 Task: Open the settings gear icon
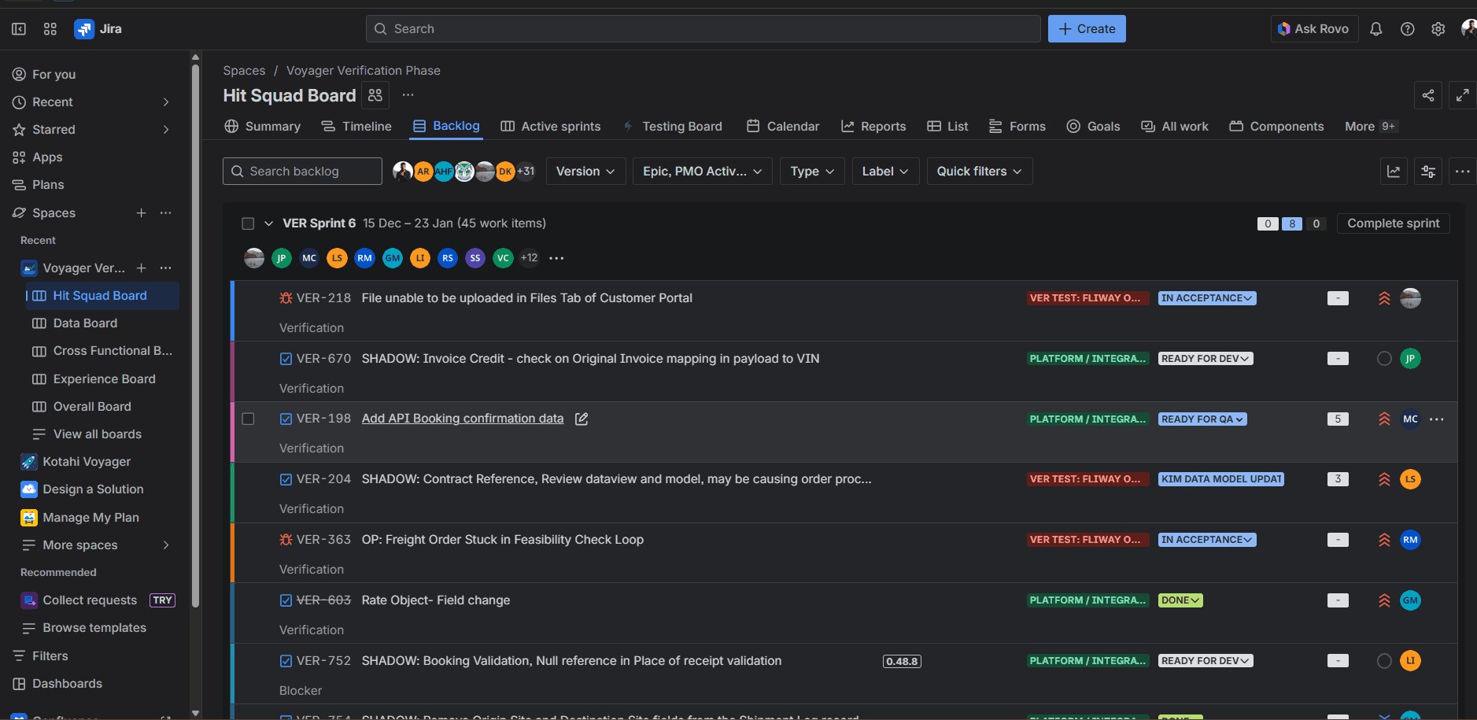(x=1438, y=29)
